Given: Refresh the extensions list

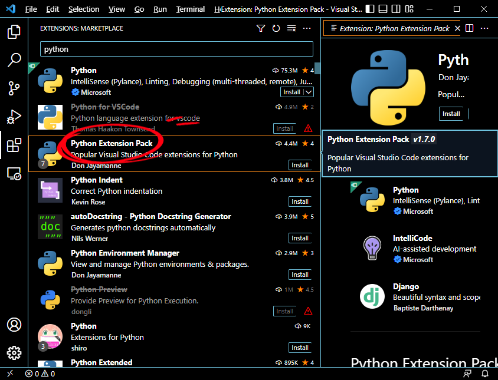Looking at the screenshot, I should [276, 28].
